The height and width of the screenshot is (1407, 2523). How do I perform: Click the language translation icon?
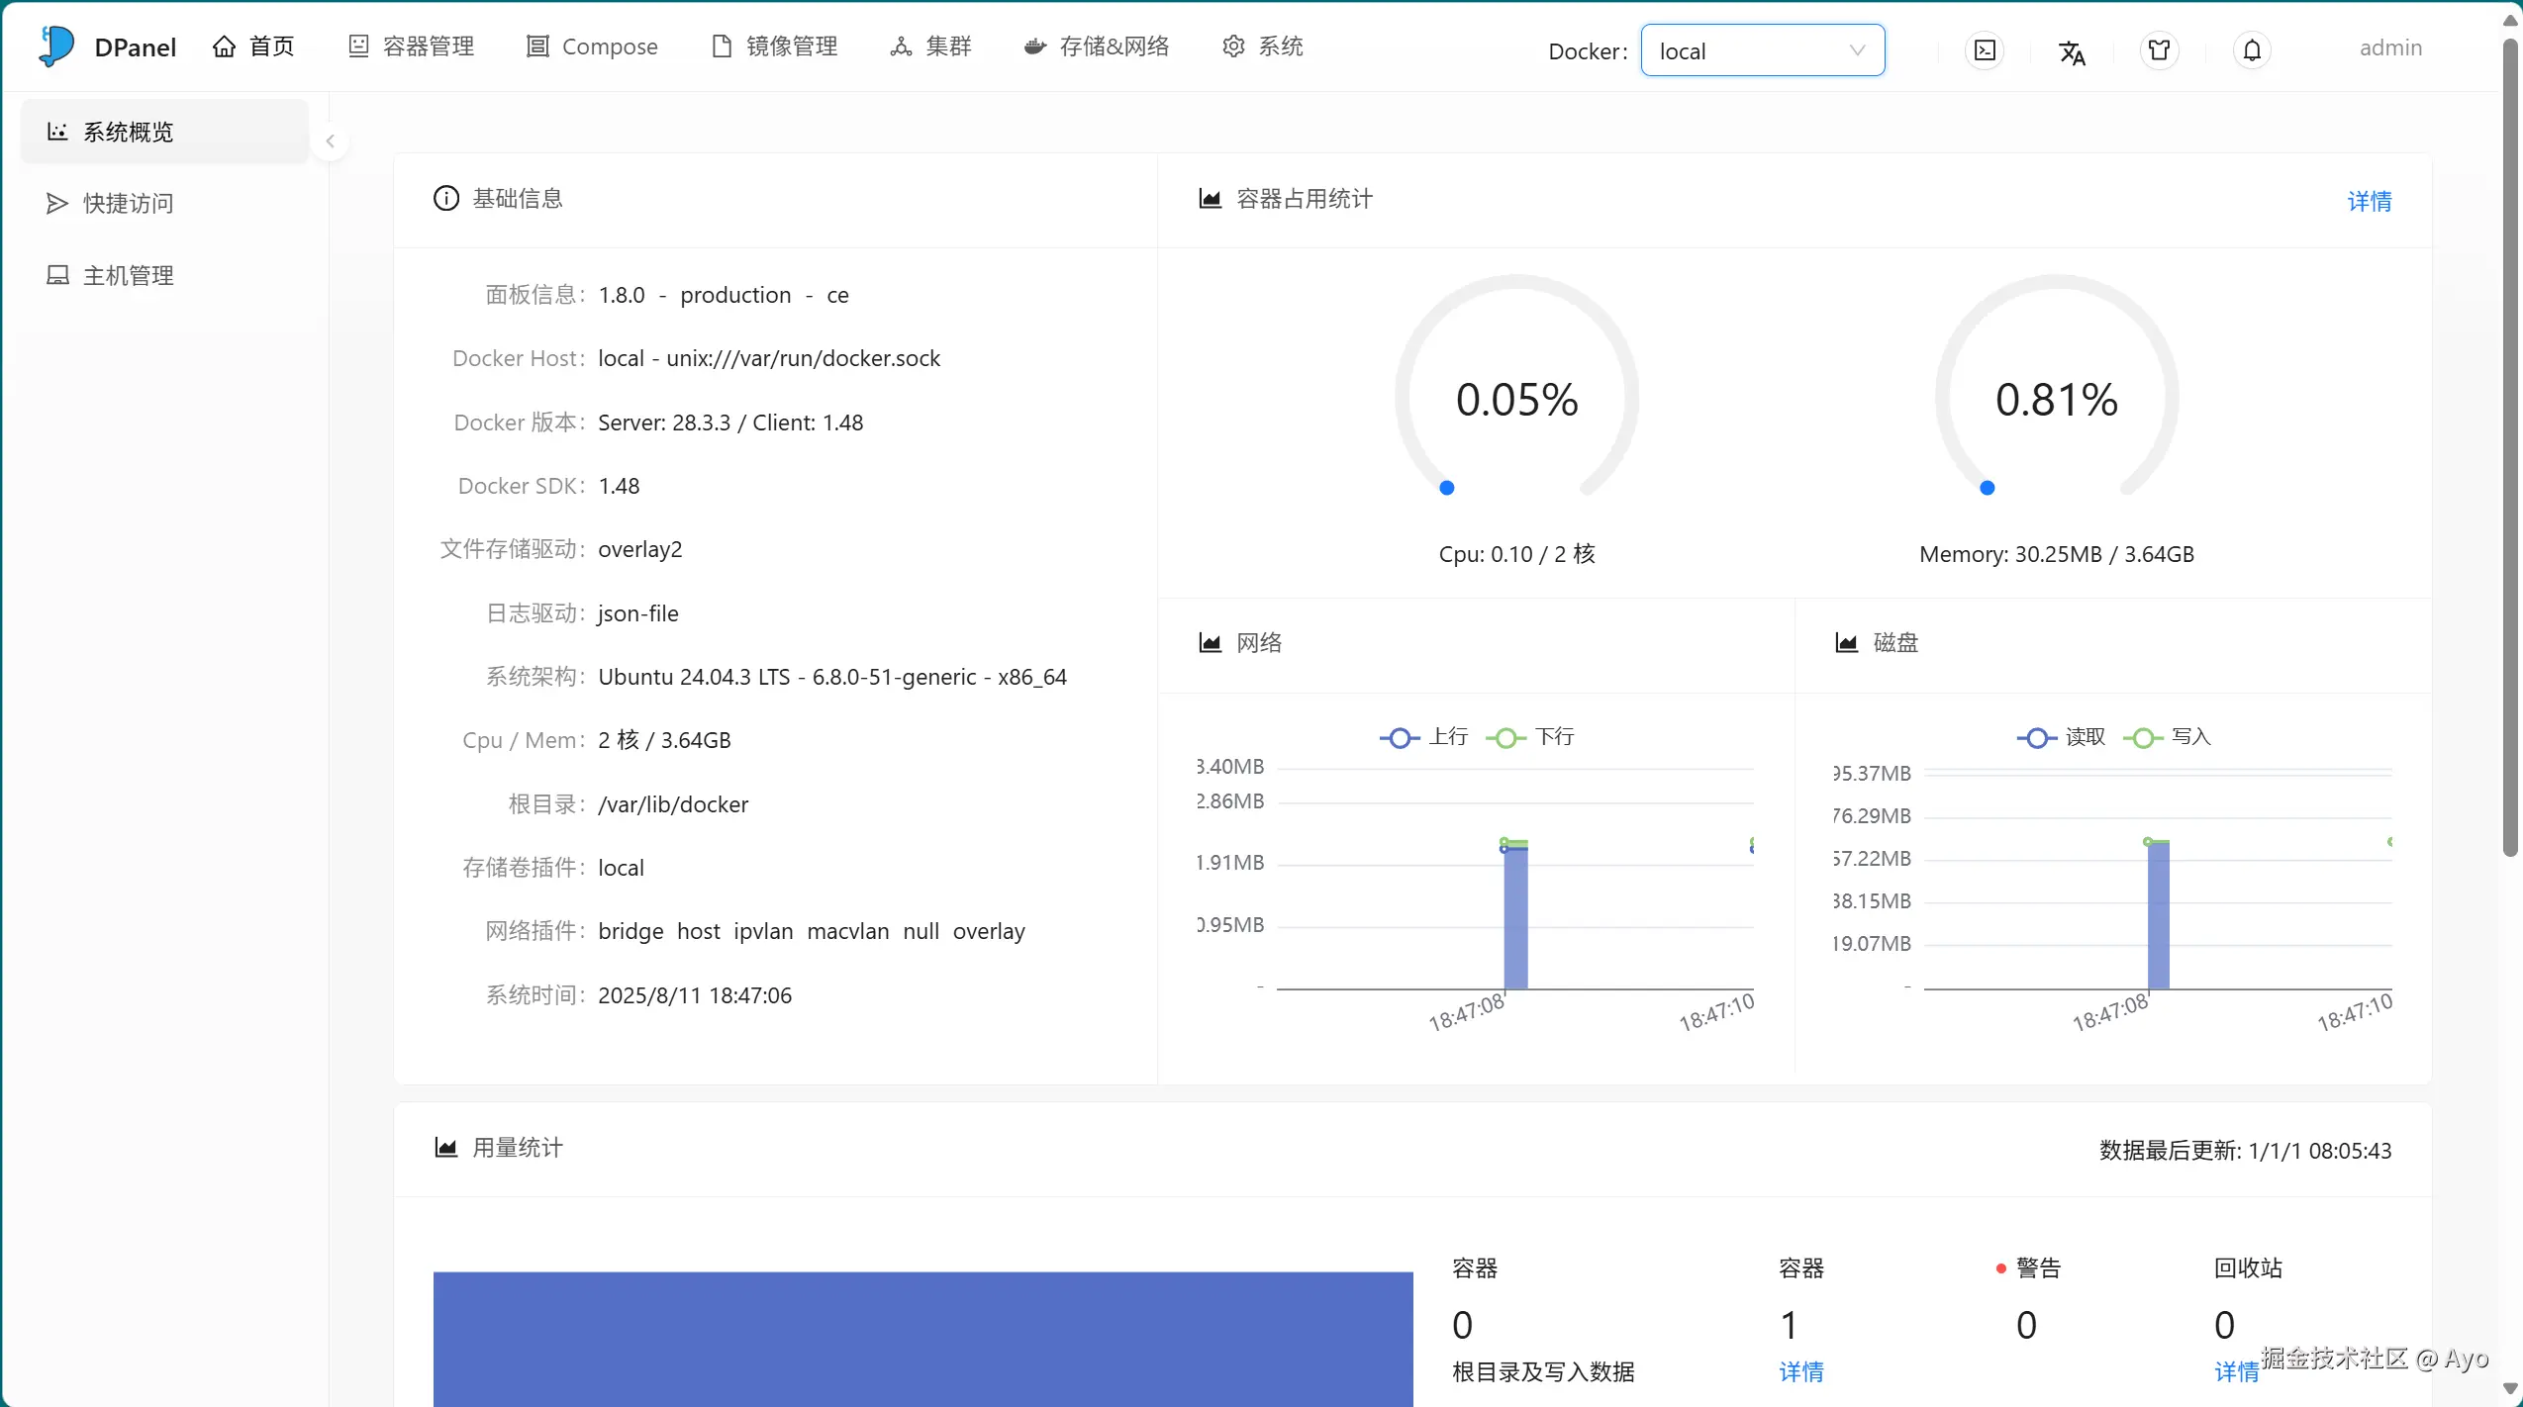point(2072,51)
